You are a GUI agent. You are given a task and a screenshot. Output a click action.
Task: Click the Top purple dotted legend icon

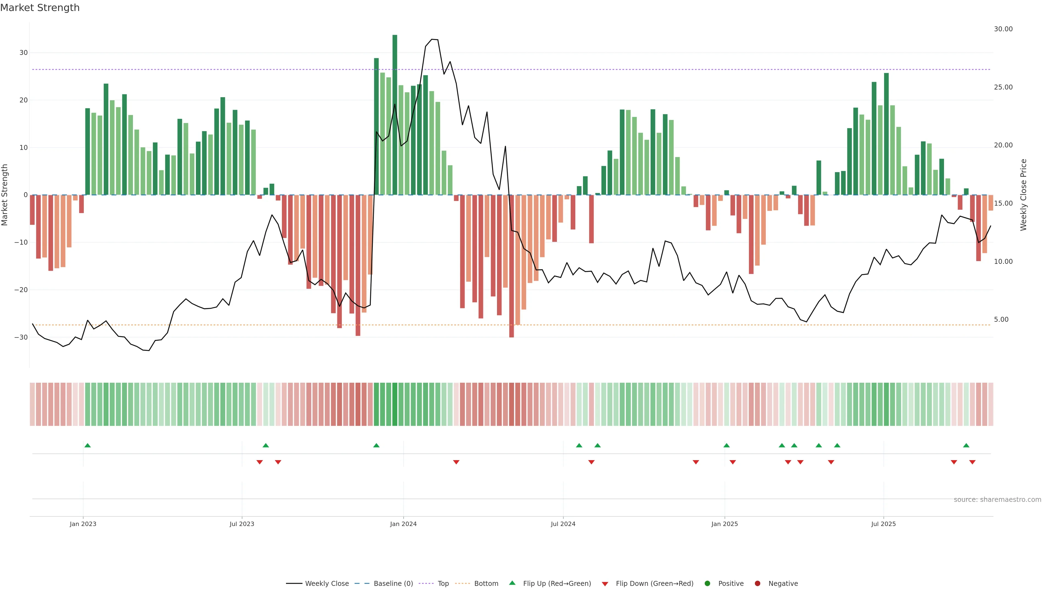click(427, 584)
